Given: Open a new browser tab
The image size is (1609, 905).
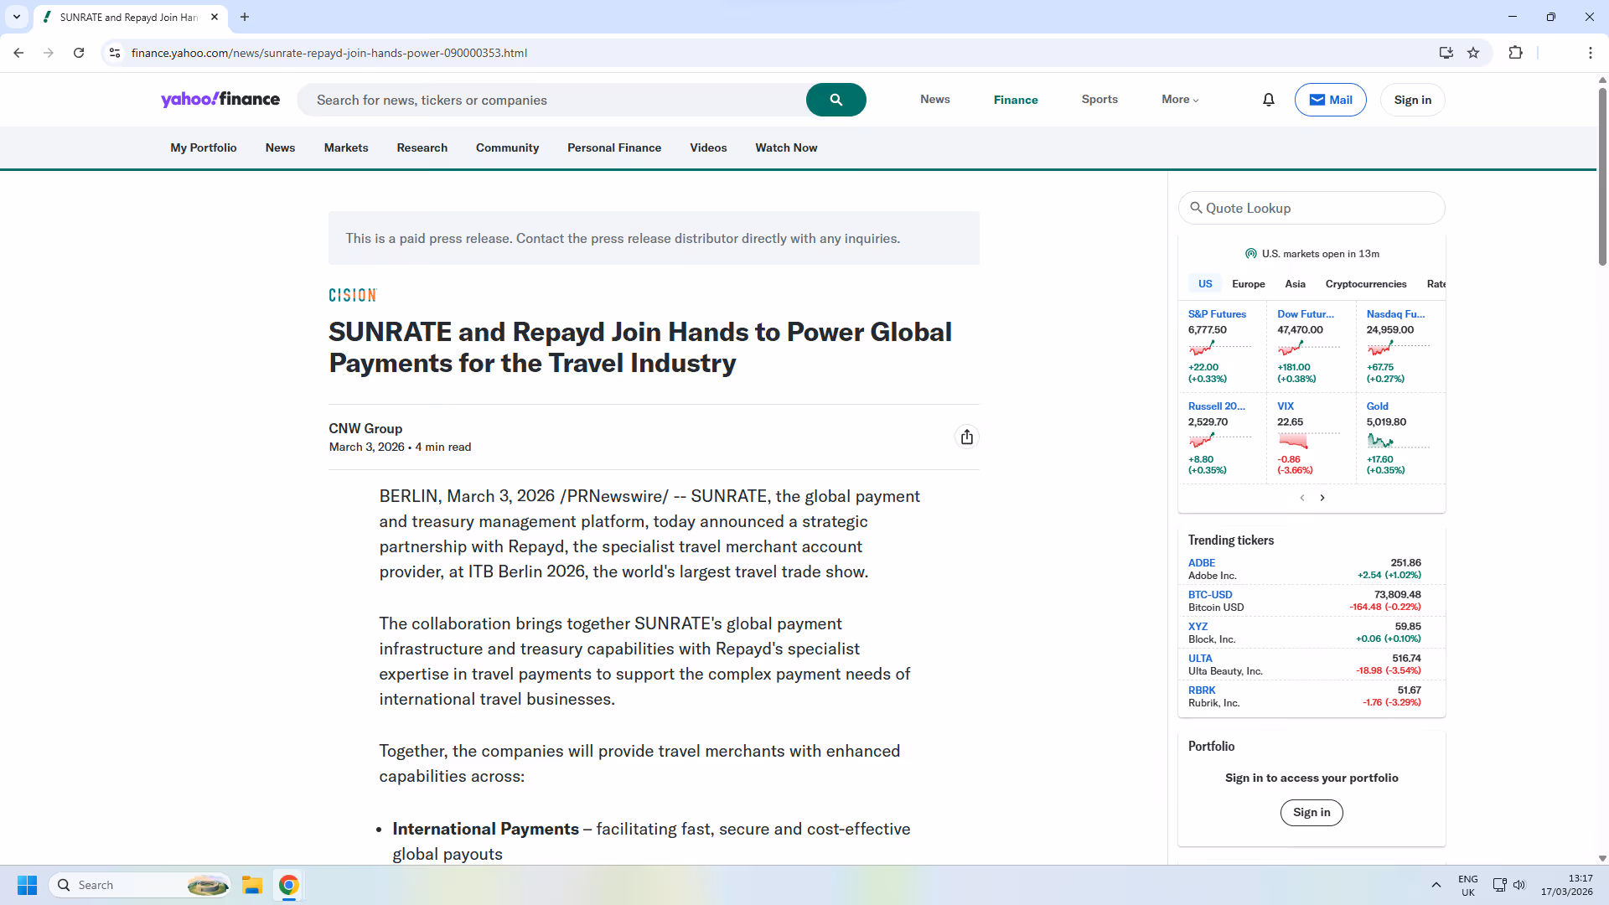Looking at the screenshot, I should tap(245, 17).
